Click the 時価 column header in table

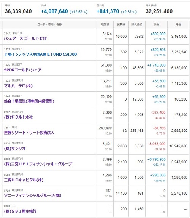click(x=178, y=24)
